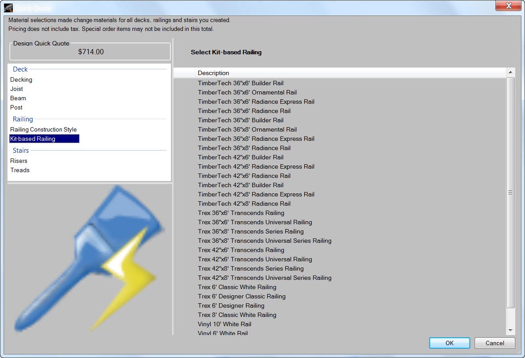
Task: Choose Trex 6' Designer Classic Railing
Action: point(242,297)
